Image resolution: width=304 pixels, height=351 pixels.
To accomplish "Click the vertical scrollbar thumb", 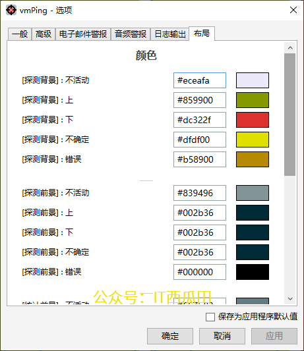I will point(290,115).
